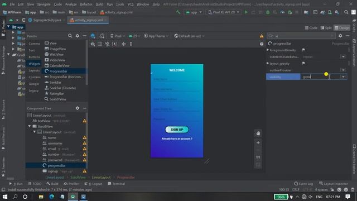Viewport: 357px width, 201px height.
Task: Toggle orientation for preview icon
Action: 102,36
